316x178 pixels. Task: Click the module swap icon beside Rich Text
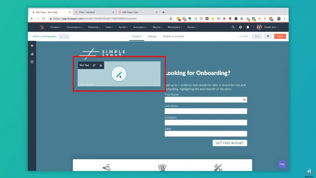click(94, 65)
